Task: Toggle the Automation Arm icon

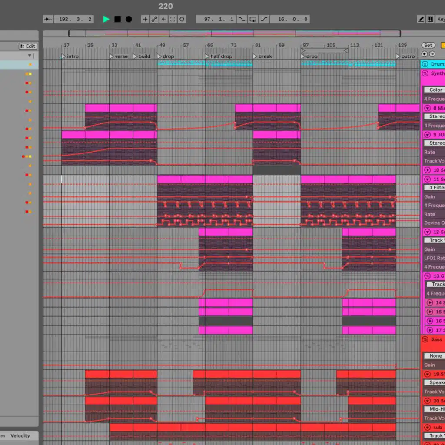Action: click(154, 19)
